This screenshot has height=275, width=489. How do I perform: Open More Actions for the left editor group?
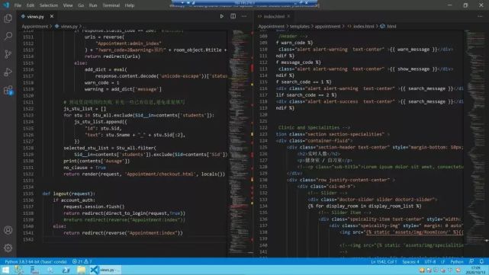click(x=244, y=16)
